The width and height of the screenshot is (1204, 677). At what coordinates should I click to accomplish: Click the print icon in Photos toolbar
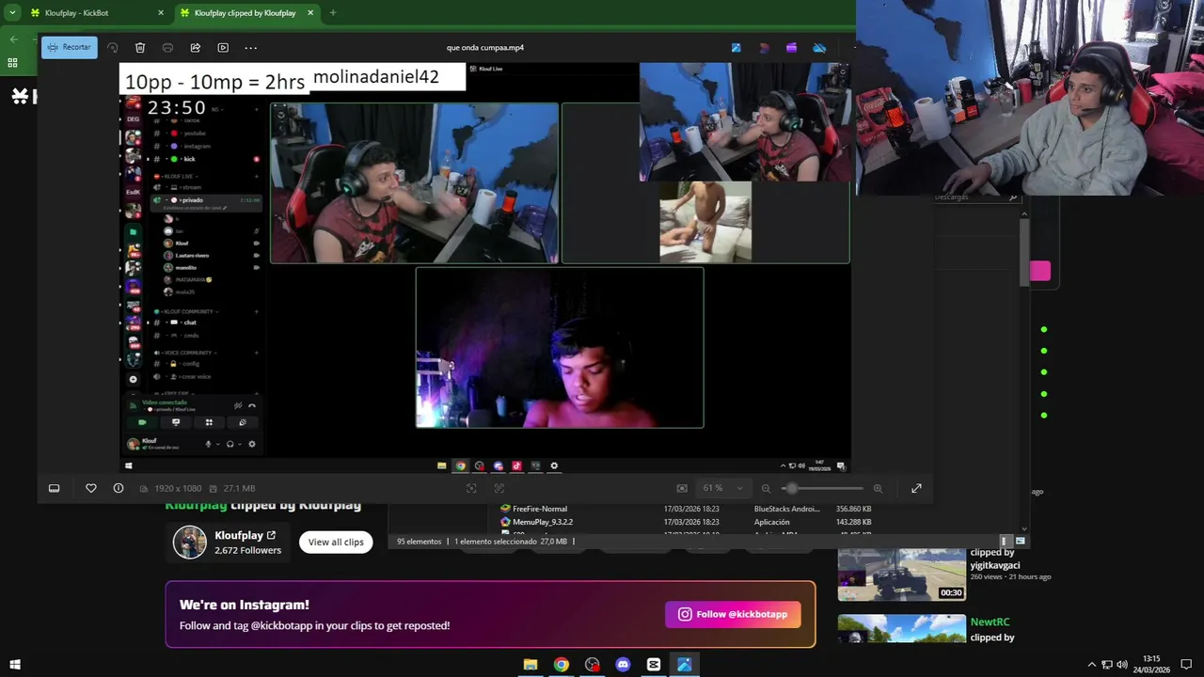click(x=167, y=48)
